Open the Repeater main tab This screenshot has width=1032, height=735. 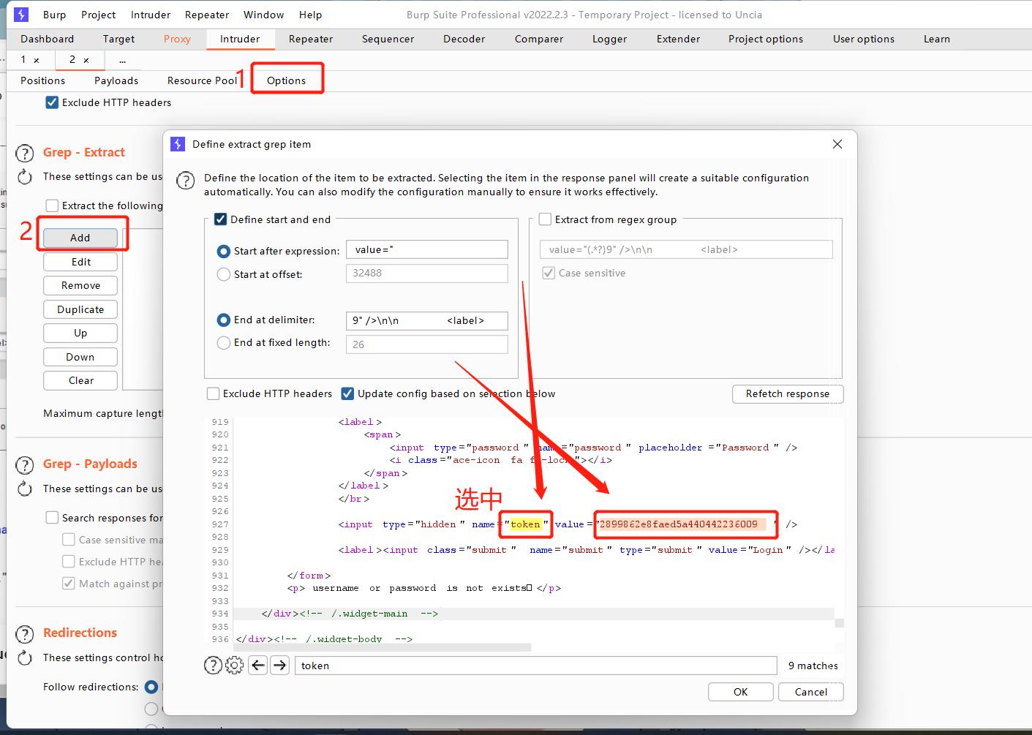(311, 39)
